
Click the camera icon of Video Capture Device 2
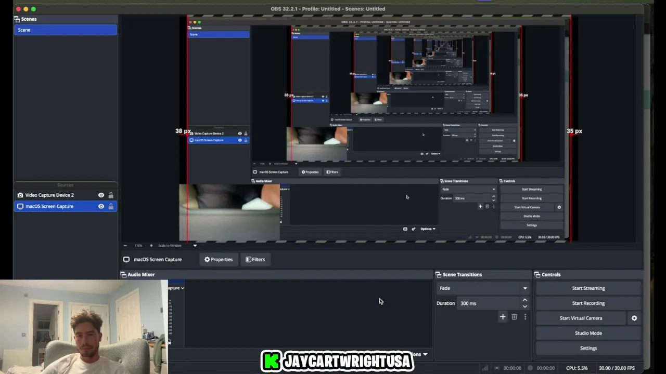pos(20,195)
